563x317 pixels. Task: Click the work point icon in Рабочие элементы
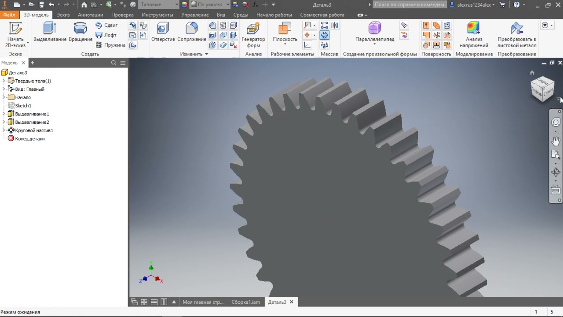307,35
